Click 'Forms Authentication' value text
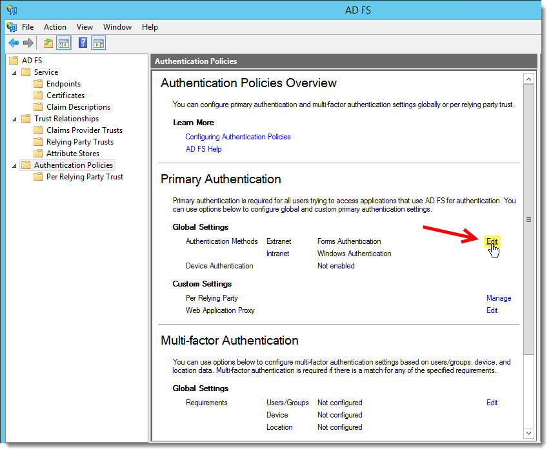Image resolution: width=551 pixels, height=453 pixels. point(349,241)
